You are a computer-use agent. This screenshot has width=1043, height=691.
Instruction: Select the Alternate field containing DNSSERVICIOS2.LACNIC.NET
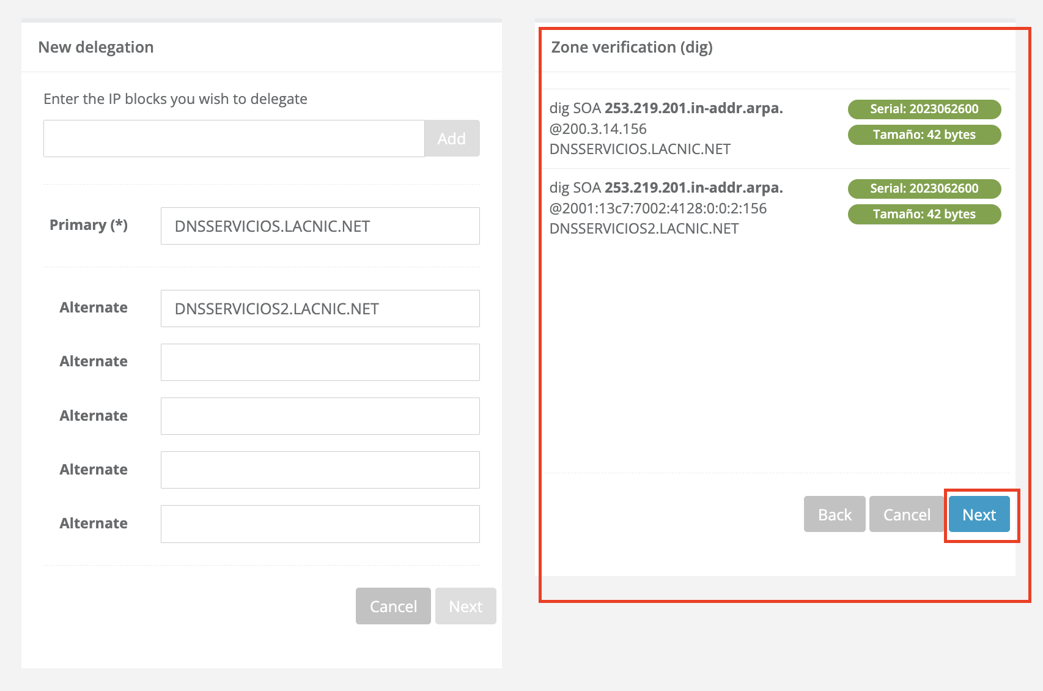coord(320,309)
